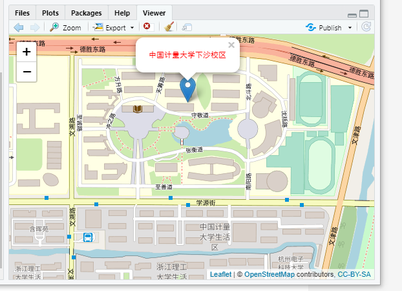This screenshot has height=291, width=402.
Task: Select the Packages tab
Action: click(87, 13)
